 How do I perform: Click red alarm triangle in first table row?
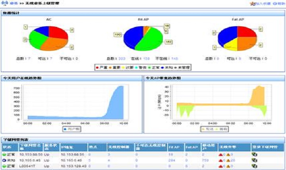(220, 154)
